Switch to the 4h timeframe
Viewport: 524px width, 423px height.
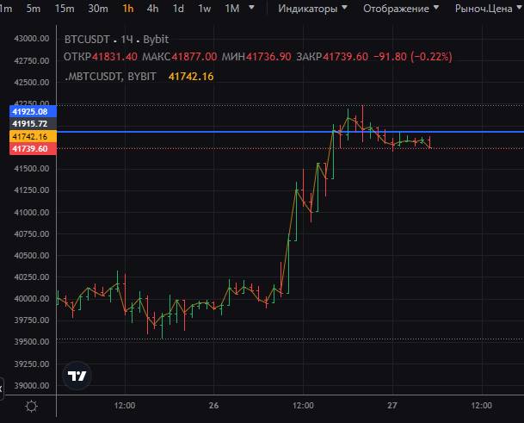152,9
